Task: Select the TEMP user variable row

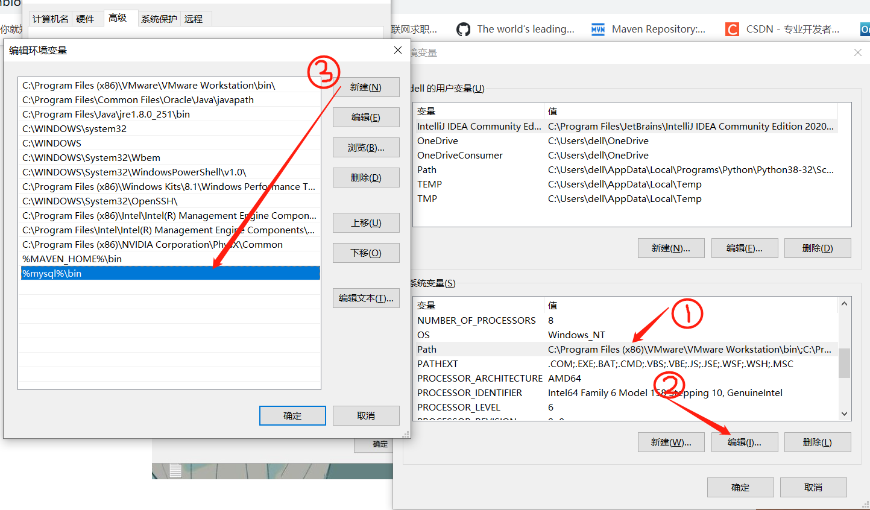Action: tap(626, 184)
